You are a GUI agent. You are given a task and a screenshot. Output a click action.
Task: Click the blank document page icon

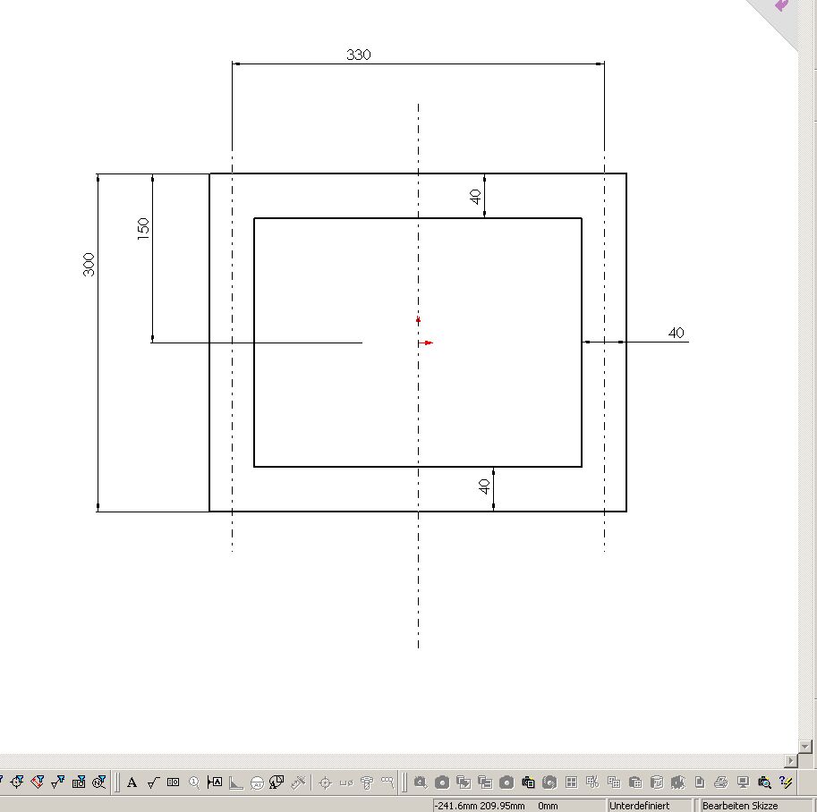[700, 782]
